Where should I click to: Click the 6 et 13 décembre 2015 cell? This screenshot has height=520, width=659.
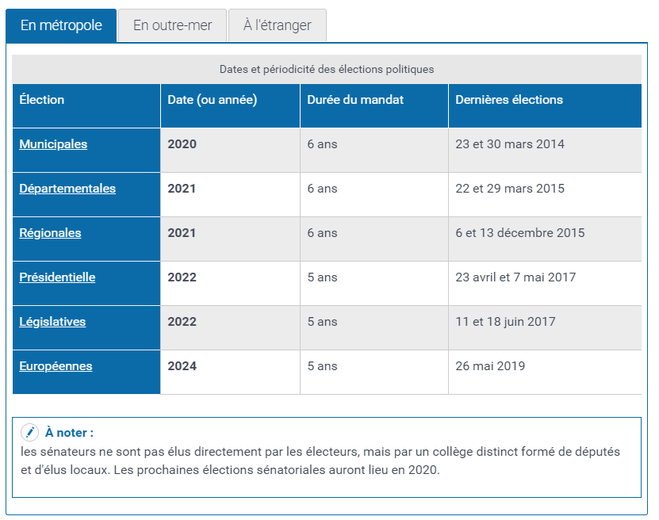(x=545, y=239)
